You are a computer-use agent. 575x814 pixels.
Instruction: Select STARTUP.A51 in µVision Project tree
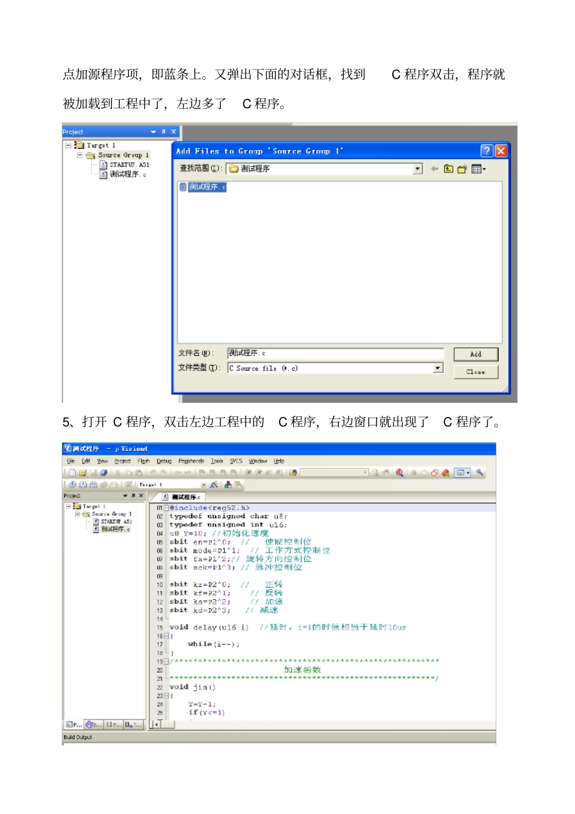(113, 521)
